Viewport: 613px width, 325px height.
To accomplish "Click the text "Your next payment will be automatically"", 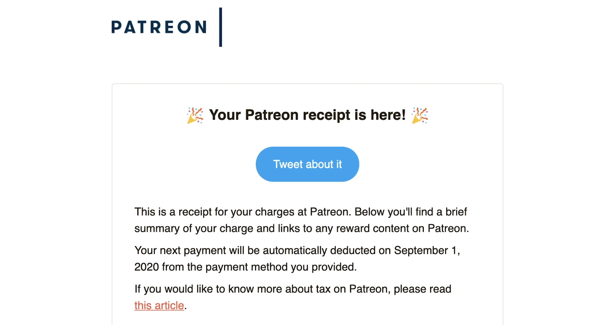I will [231, 250].
